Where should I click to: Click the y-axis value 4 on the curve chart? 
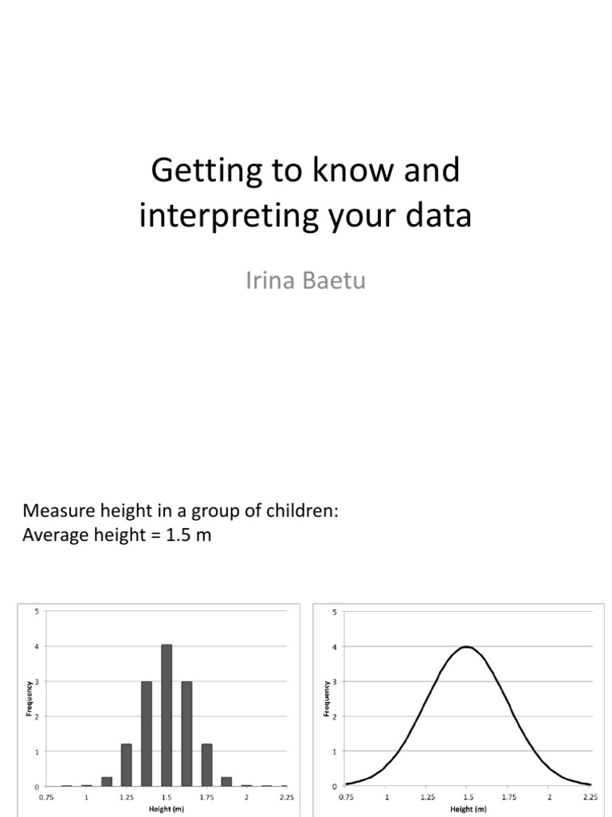pos(333,646)
